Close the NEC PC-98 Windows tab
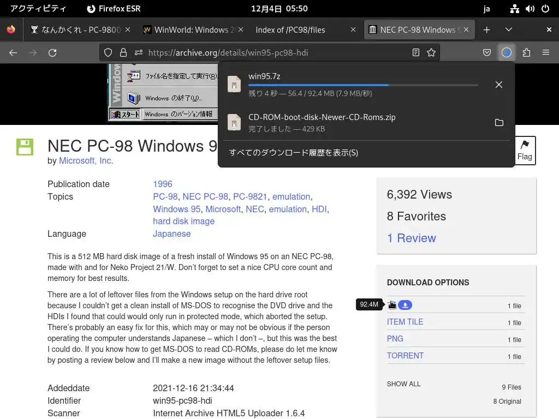The image size is (559, 419). coord(466,30)
